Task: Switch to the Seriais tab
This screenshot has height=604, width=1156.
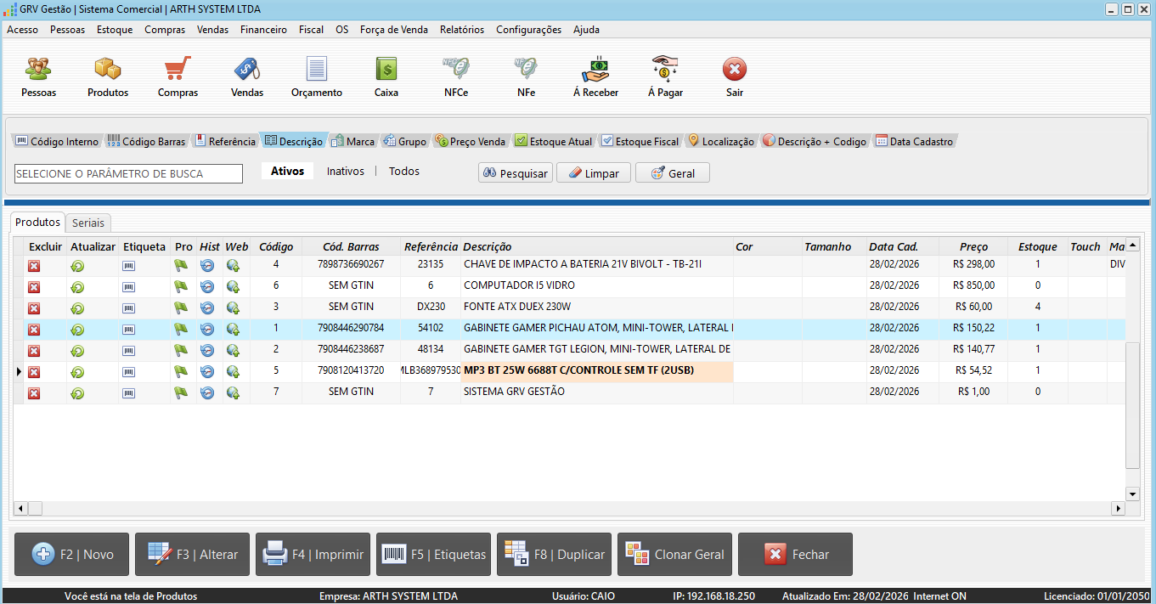Action: (88, 223)
